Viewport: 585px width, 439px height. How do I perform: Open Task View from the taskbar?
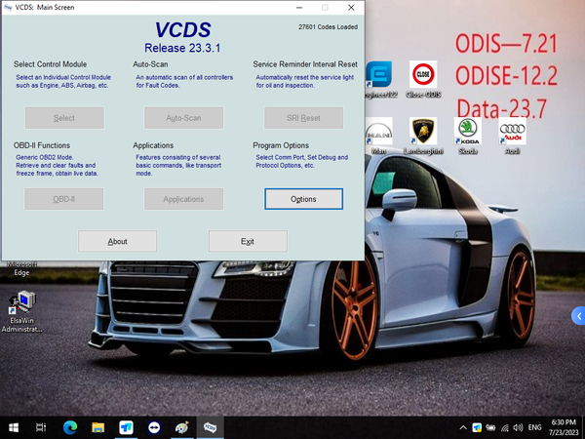click(x=42, y=427)
